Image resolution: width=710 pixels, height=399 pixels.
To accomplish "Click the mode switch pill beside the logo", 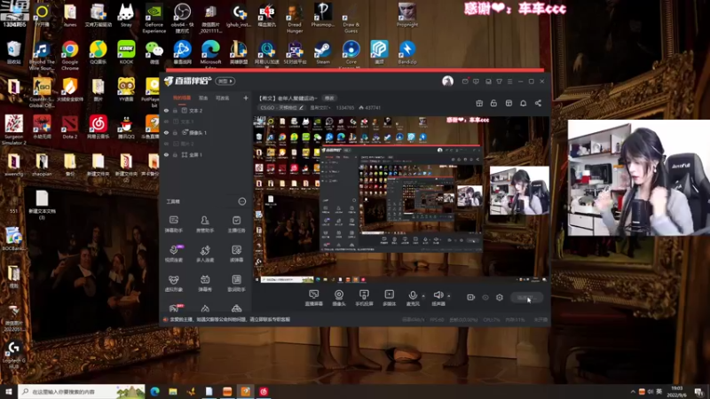I will click(x=225, y=81).
